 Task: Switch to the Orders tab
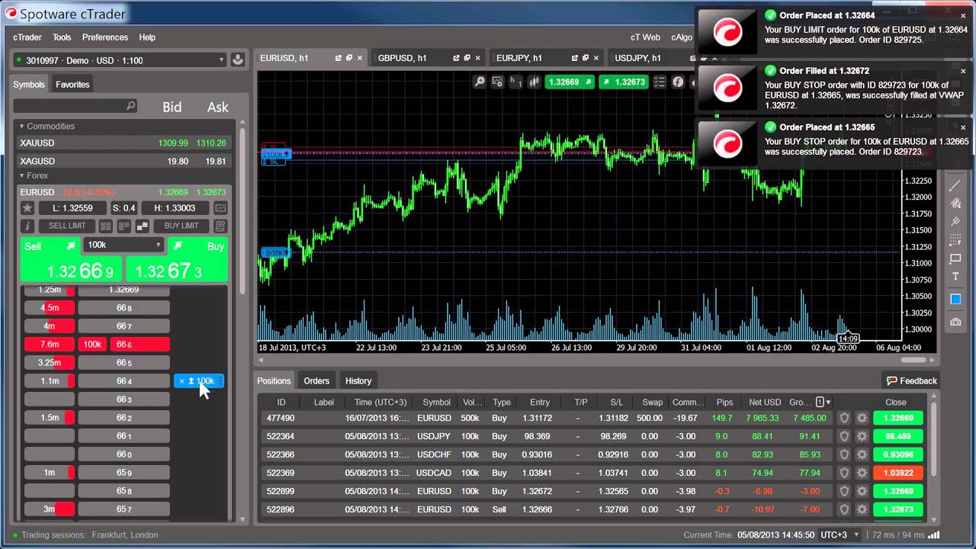[x=316, y=380]
